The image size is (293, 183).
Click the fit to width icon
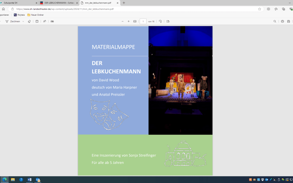coord(135,21)
